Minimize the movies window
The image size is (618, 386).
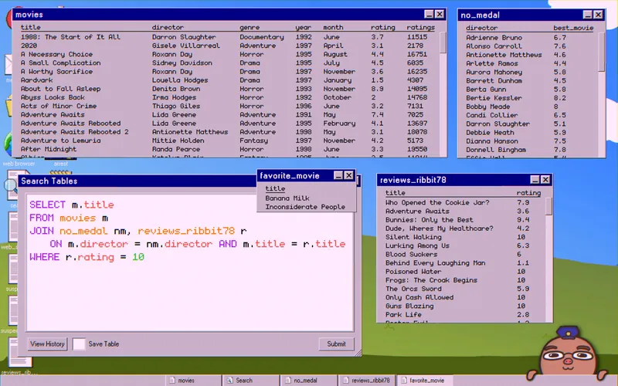(x=429, y=15)
